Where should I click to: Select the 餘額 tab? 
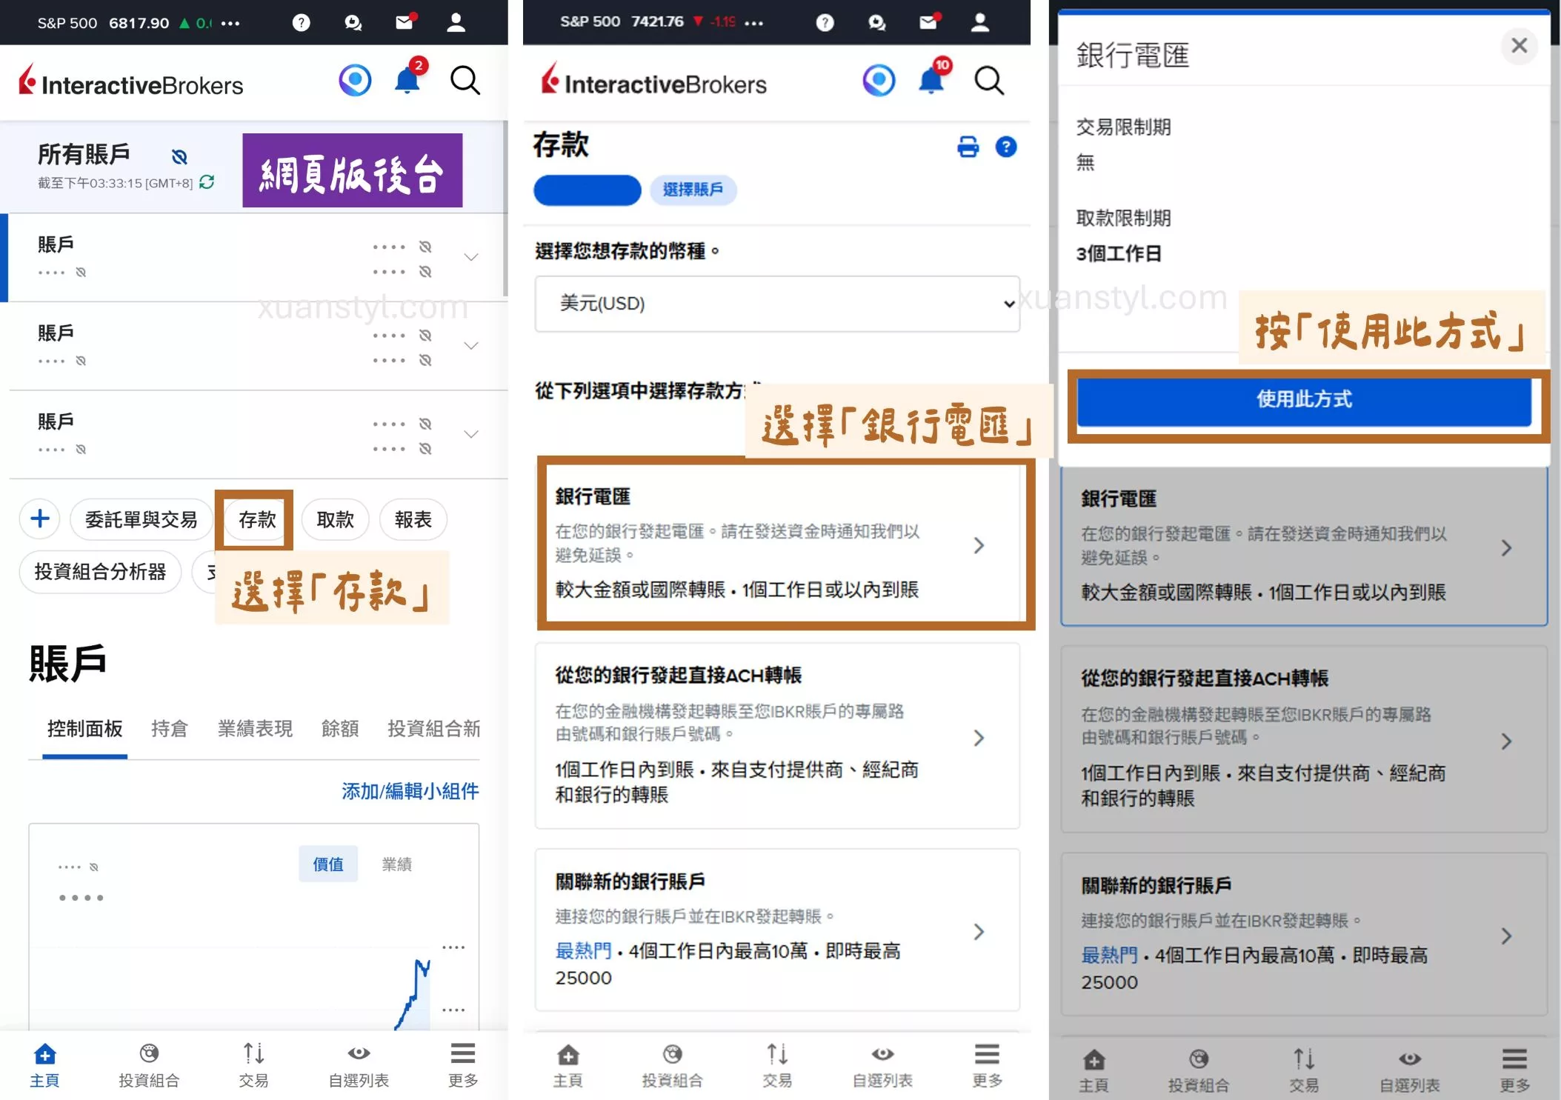(x=340, y=729)
